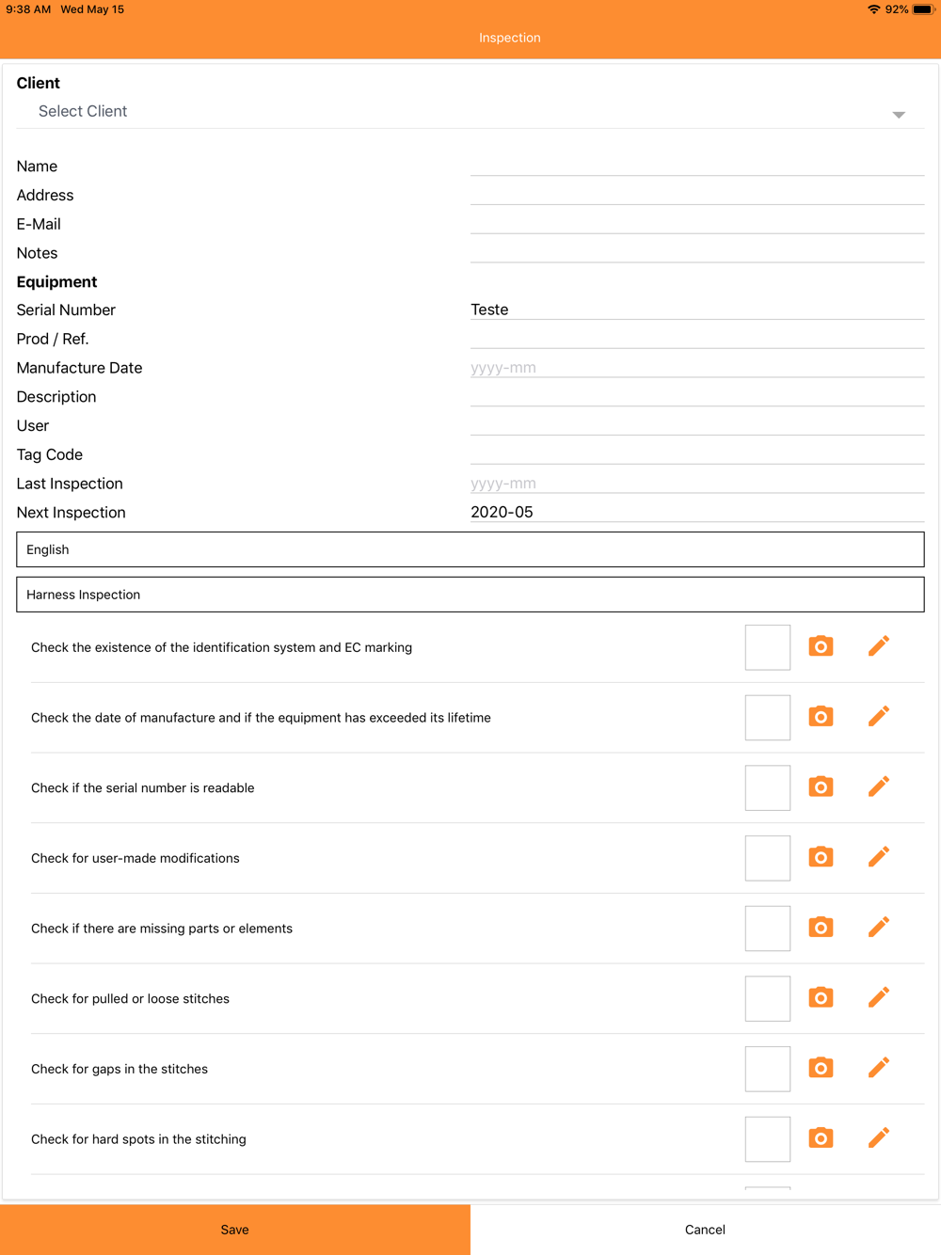Screen dimensions: 941x1255
Task: Tick checkbox for serial number readable
Action: [x=768, y=788]
